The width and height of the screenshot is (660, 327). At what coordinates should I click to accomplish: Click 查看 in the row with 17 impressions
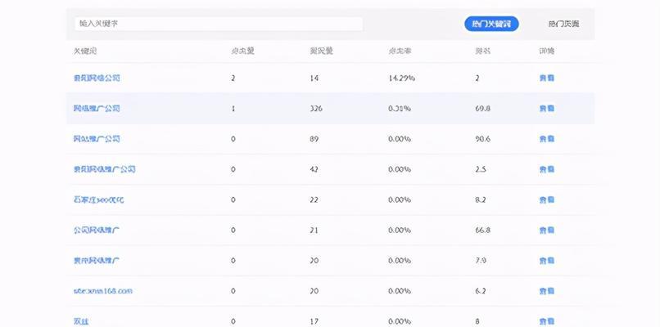(x=546, y=321)
